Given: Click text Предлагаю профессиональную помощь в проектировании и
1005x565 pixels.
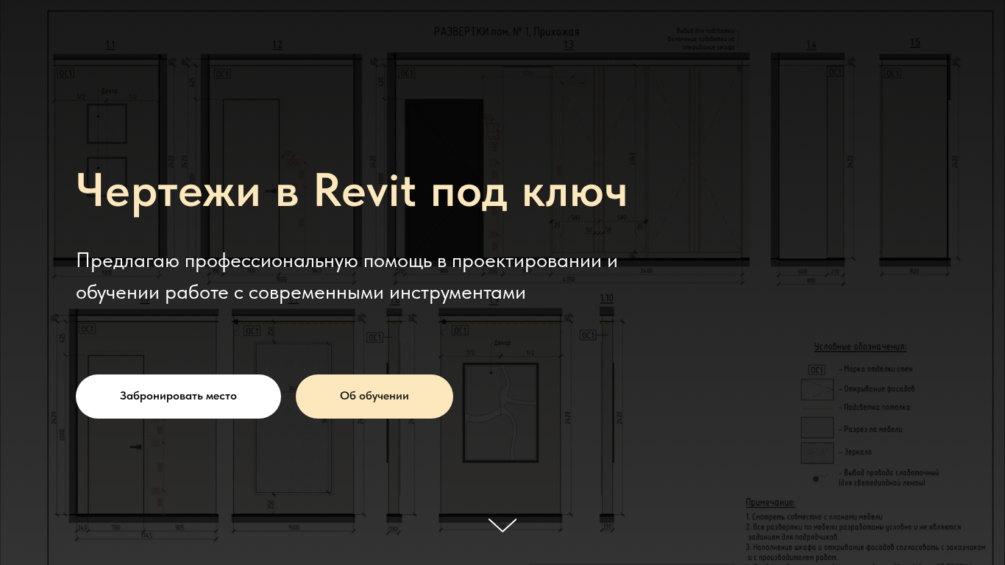Looking at the screenshot, I should (347, 261).
